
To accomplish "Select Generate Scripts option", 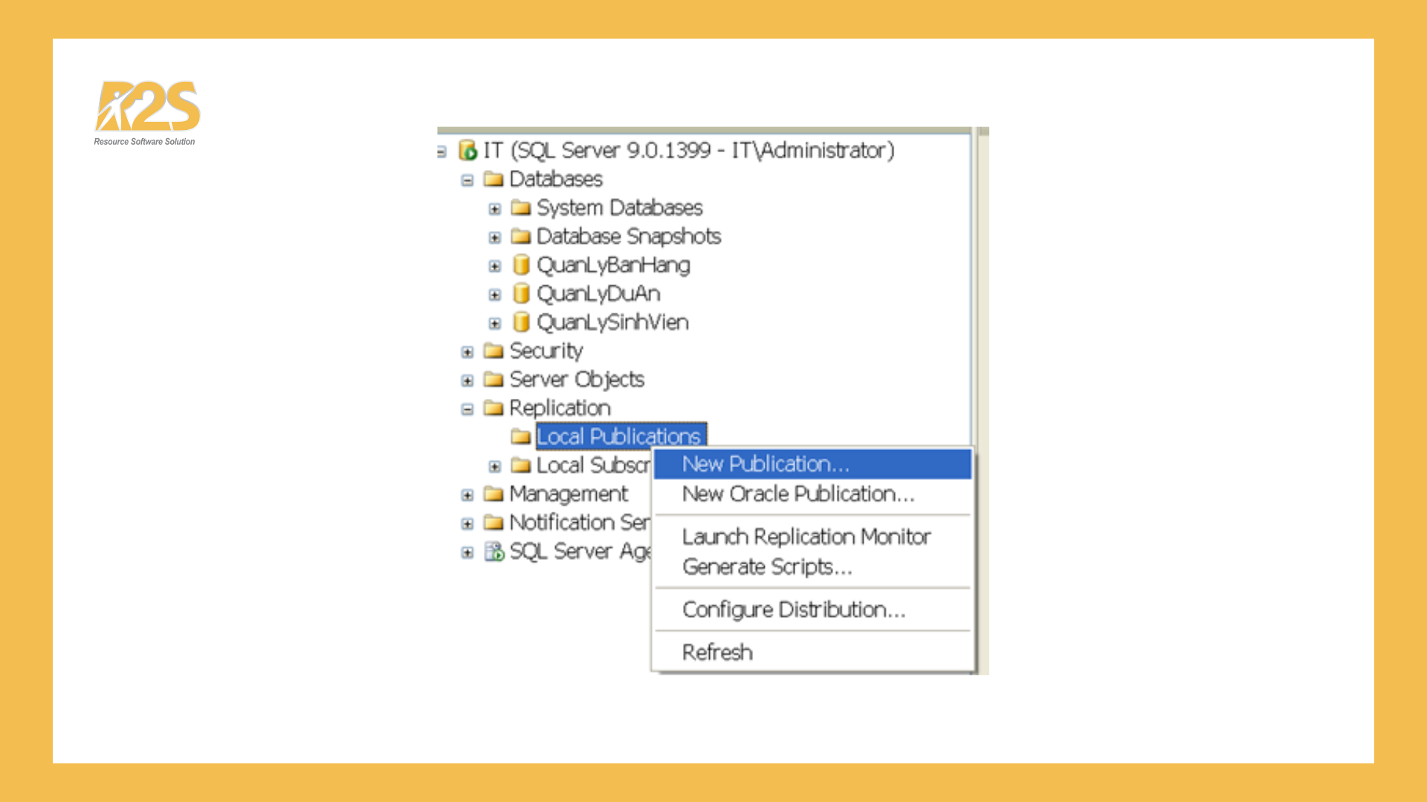I will 766,567.
